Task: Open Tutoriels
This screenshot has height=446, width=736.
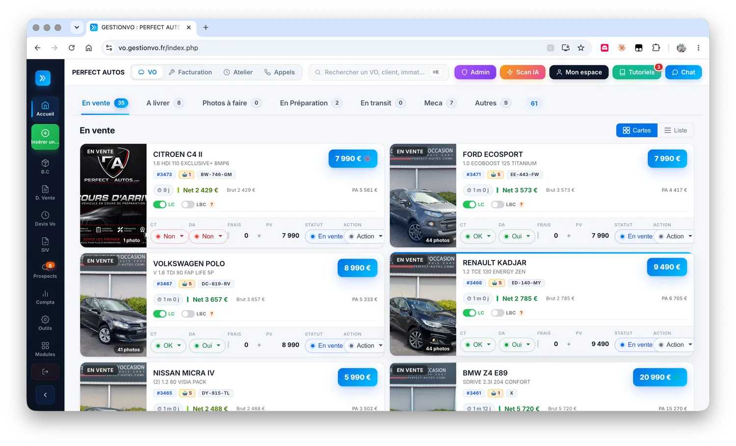Action: click(637, 72)
